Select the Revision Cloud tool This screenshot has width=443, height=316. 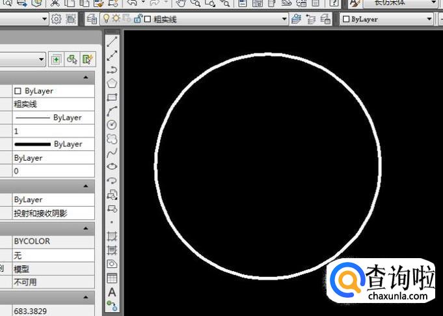click(112, 138)
